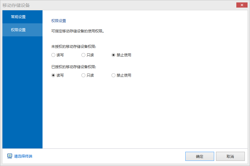Click label 已授权的移动存储设备权限

click(x=74, y=67)
